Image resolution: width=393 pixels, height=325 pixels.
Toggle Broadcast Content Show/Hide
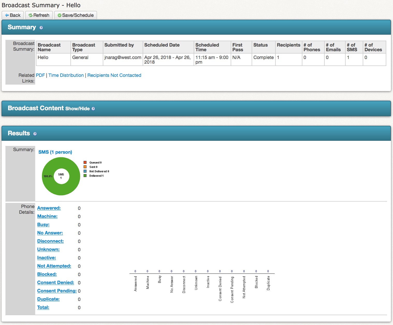[x=77, y=109]
